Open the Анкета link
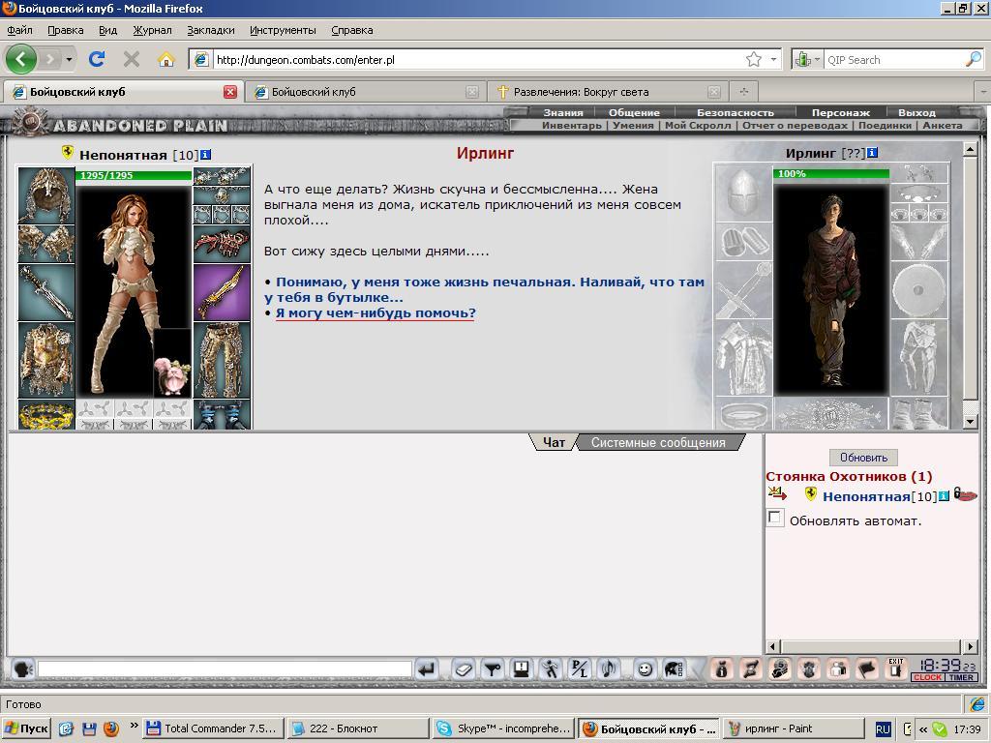Viewport: 991px width, 743px height. (x=942, y=125)
